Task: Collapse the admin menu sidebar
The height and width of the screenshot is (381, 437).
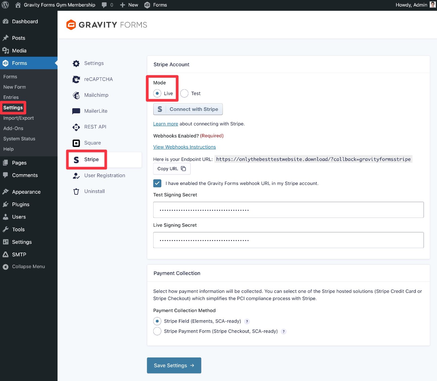Action: 24,266
